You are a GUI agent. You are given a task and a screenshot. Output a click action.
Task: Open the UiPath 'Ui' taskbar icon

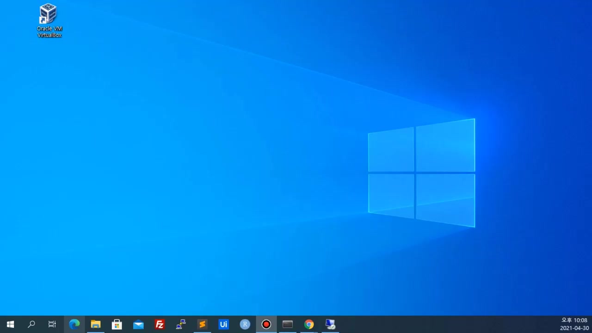point(223,324)
